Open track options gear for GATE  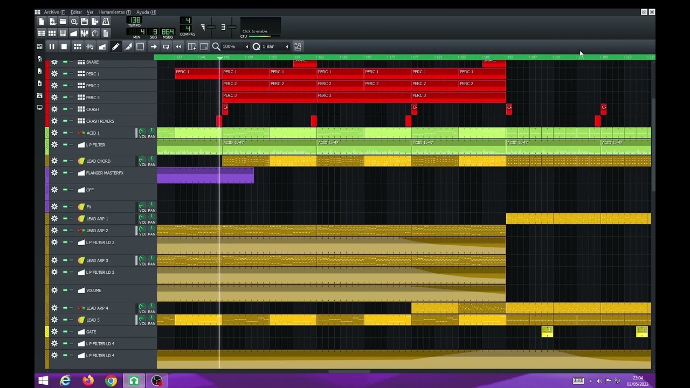tap(54, 332)
